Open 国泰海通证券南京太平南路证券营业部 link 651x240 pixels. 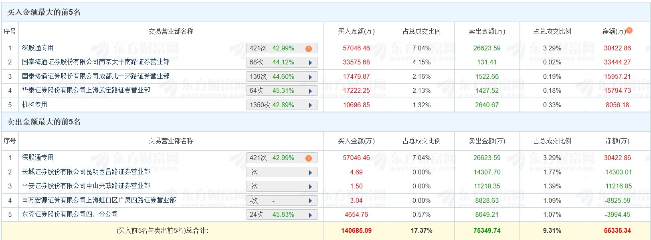(x=96, y=62)
